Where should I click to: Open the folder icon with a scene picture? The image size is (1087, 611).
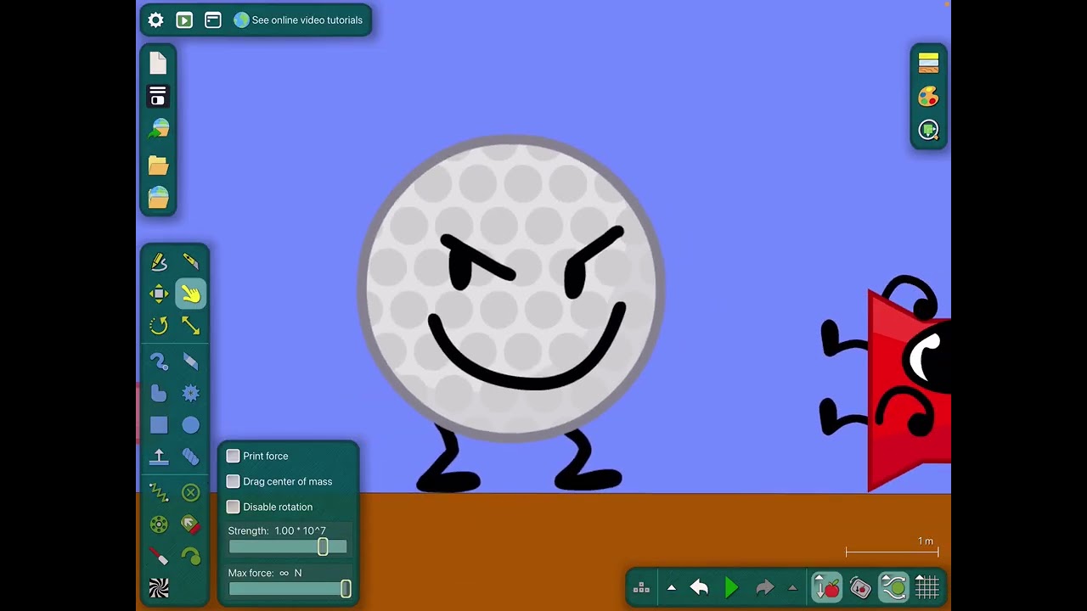pos(159,198)
